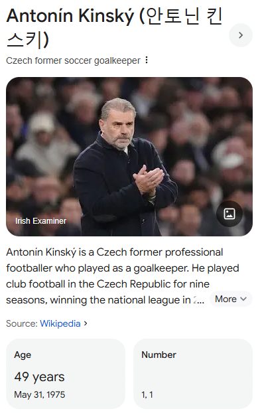260x413 pixels.
Task: Click the May 31, 1975 birthdate
Action: pos(40,394)
